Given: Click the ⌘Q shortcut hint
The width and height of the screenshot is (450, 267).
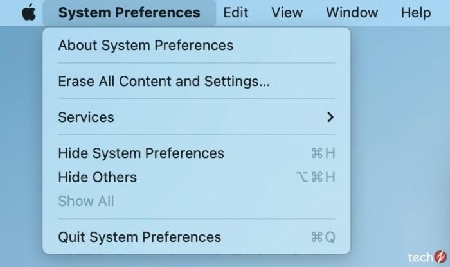Looking at the screenshot, I should coord(323,237).
